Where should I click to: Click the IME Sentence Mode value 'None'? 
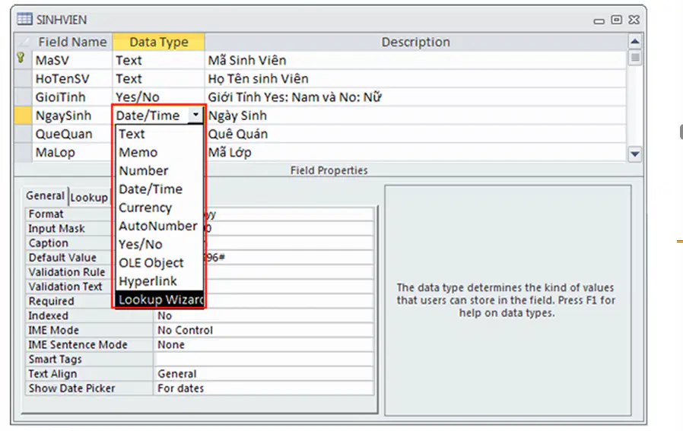263,345
